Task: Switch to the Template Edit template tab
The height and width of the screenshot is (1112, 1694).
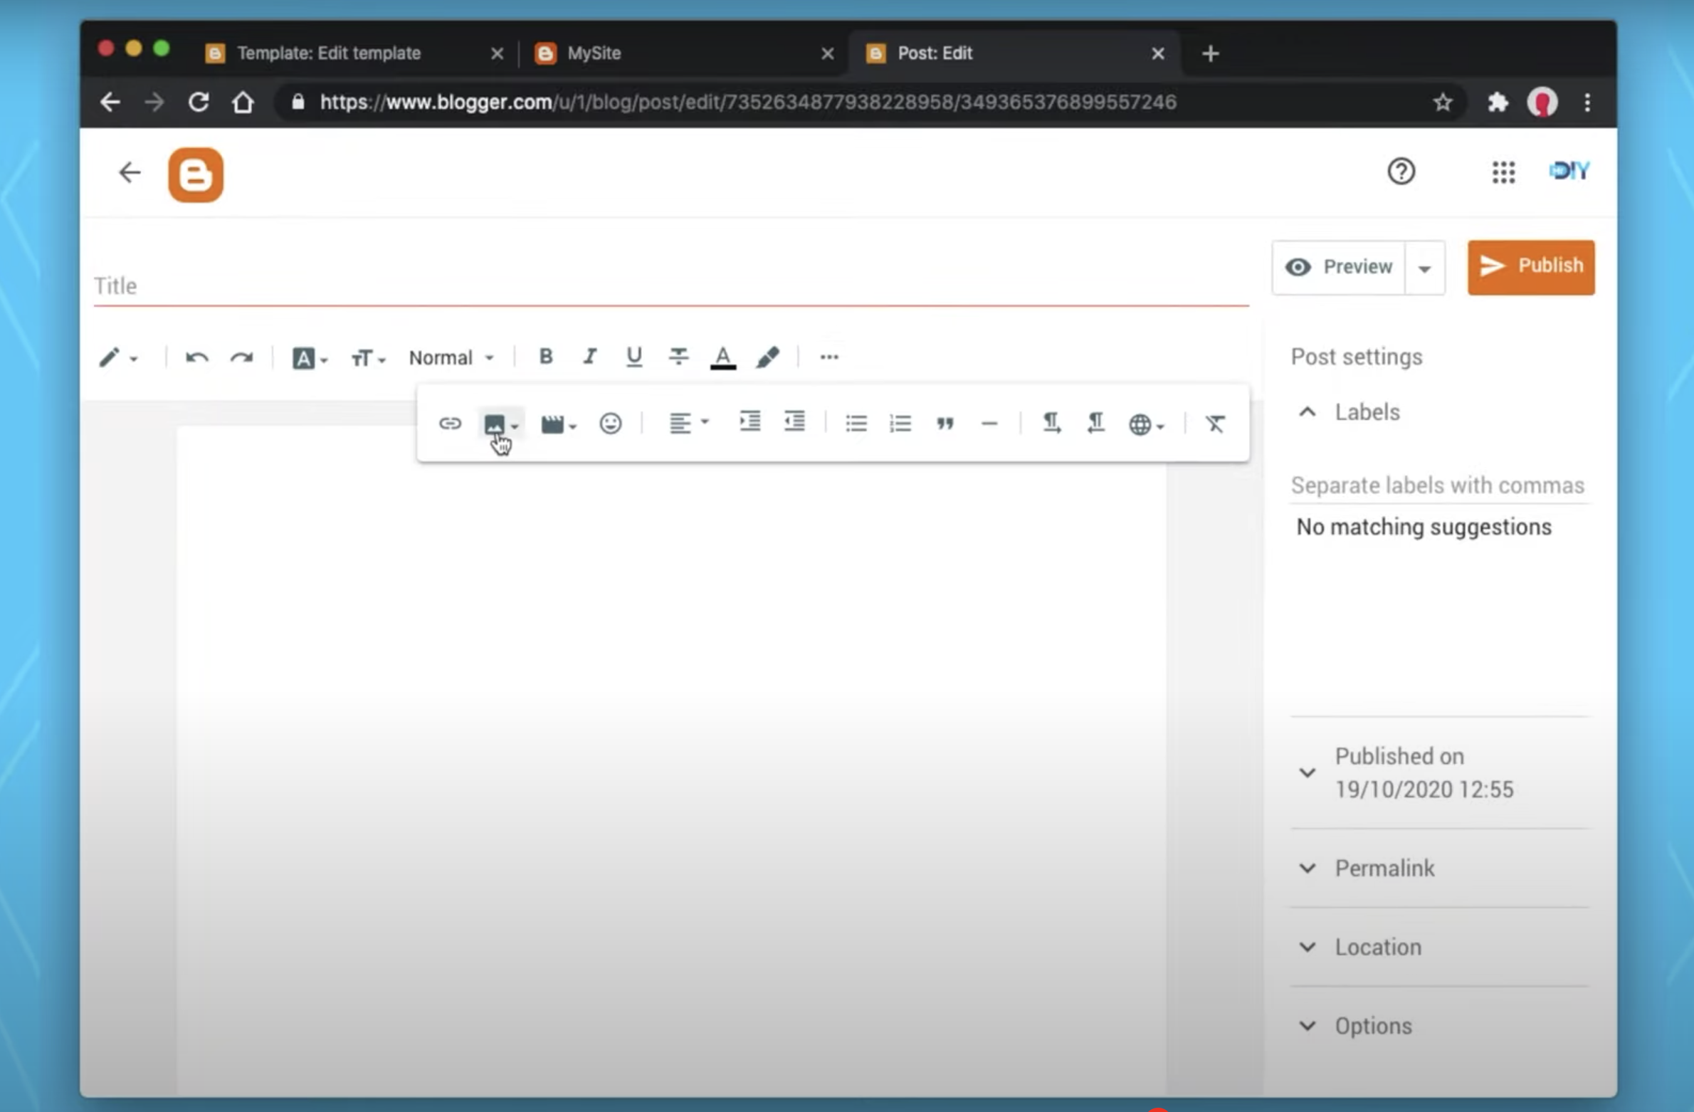Action: click(x=329, y=53)
